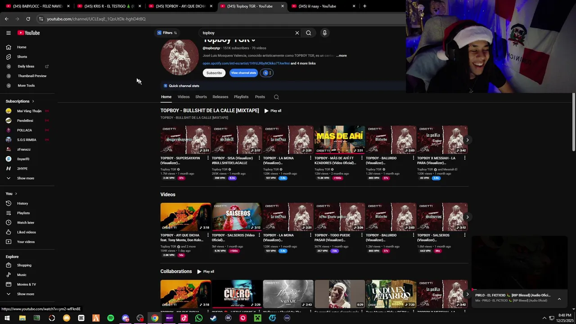576x324 pixels.
Task: Expand the channel description with ...more
Action: [342, 56]
